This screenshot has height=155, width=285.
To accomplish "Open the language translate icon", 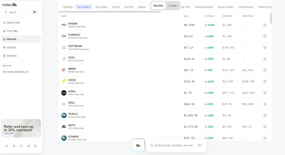I will click(14, 146).
